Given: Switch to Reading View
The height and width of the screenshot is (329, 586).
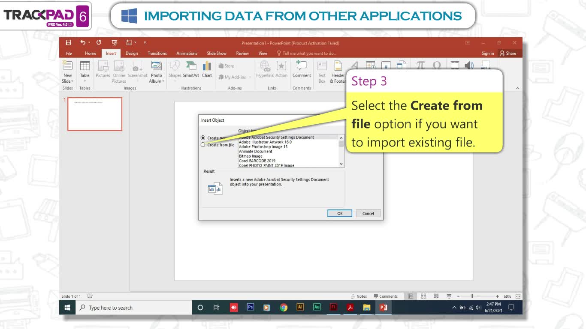Looking at the screenshot, I should coord(436,296).
